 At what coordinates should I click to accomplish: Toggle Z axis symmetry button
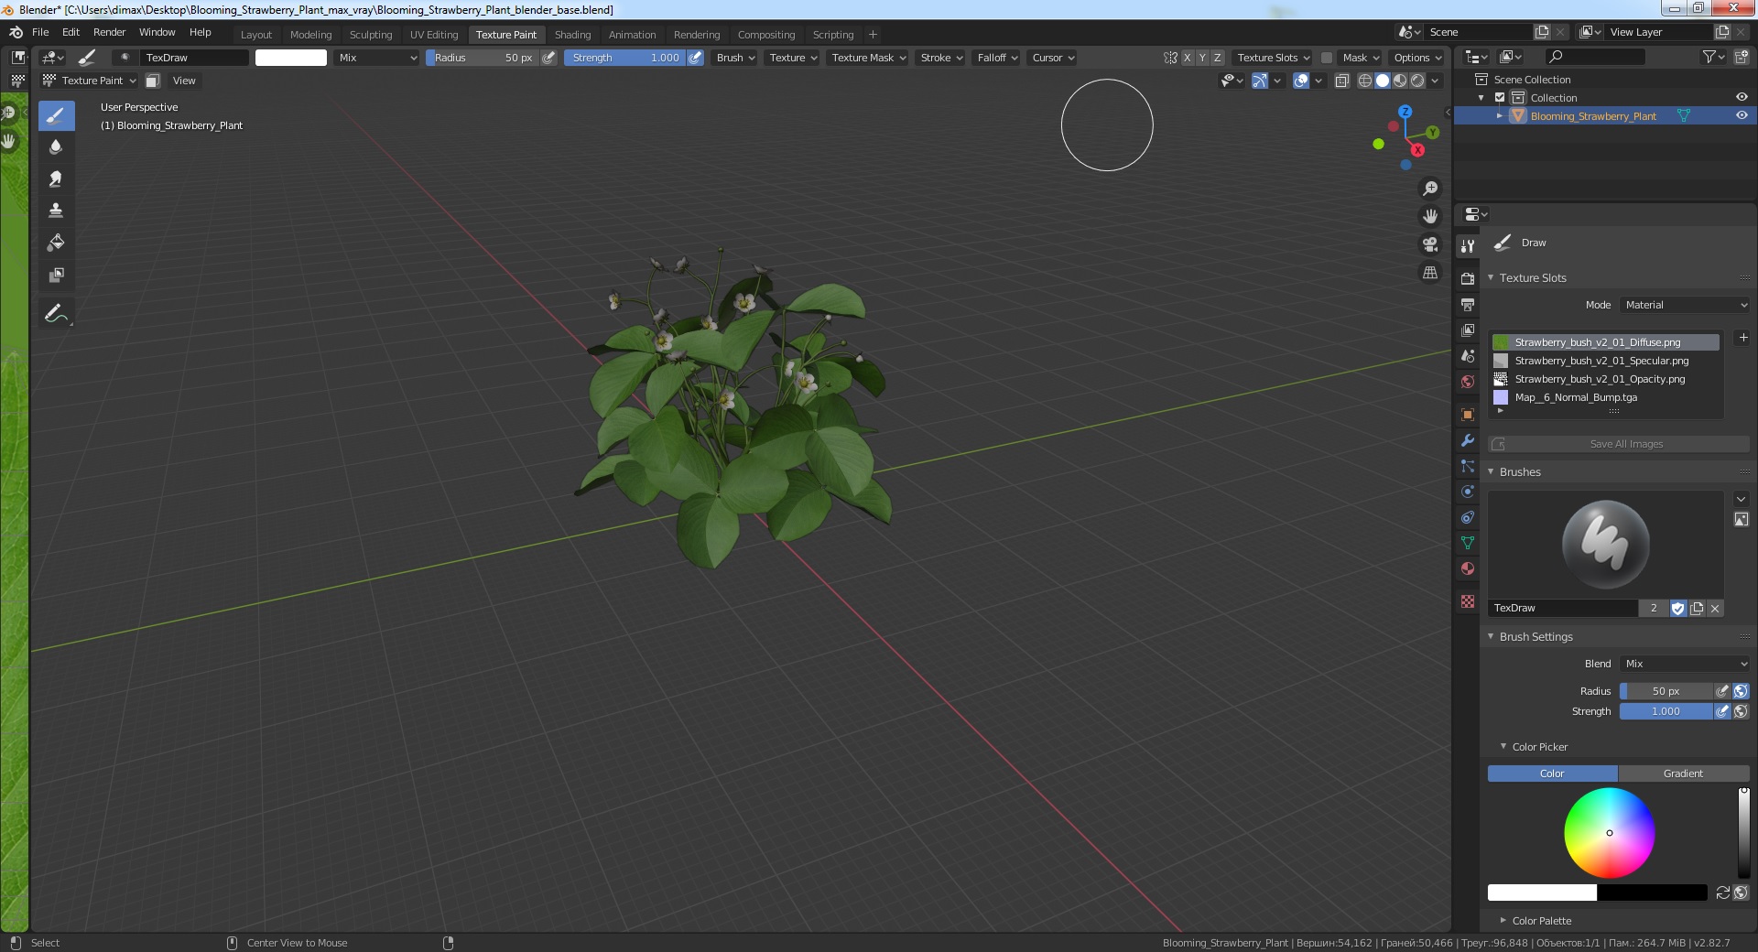click(x=1217, y=58)
